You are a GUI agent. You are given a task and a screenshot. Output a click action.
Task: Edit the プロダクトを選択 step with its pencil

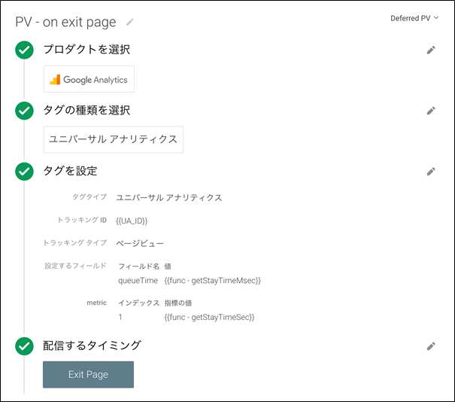point(431,50)
